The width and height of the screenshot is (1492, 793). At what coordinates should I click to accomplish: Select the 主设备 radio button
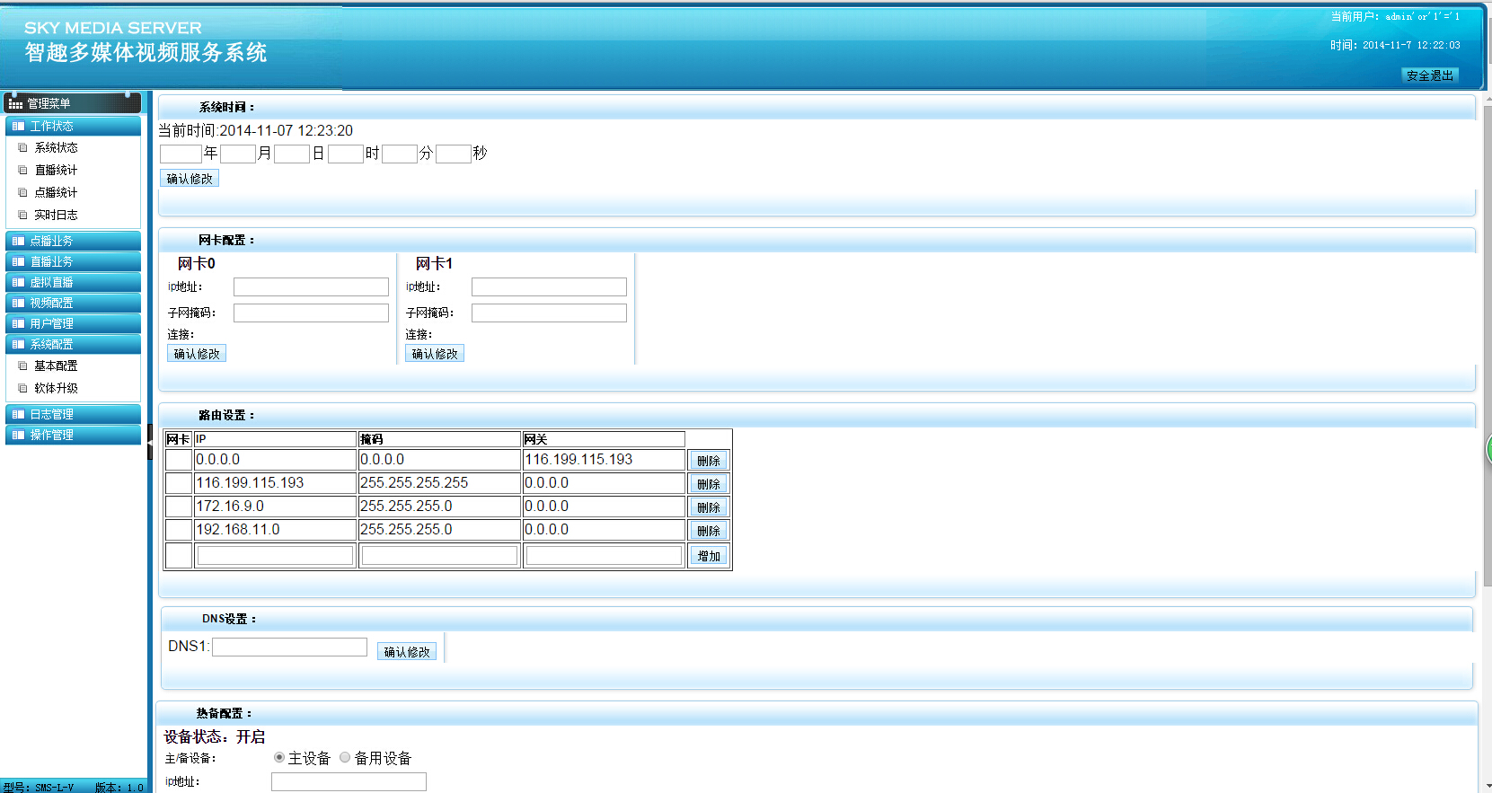[279, 757]
